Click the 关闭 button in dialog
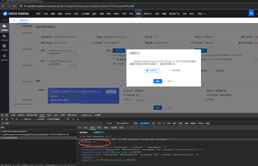Screen dimensions: 258x166 [x=169, y=81]
